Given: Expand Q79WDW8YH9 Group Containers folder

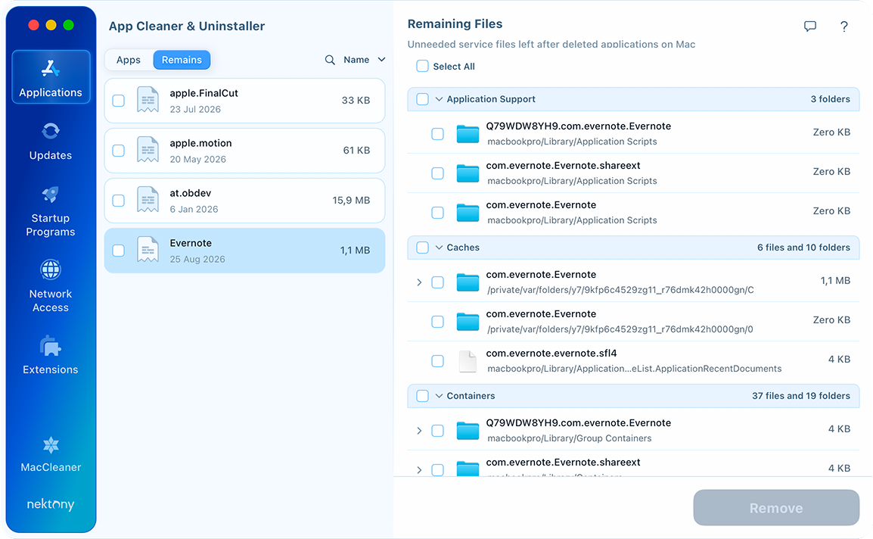Looking at the screenshot, I should (x=419, y=431).
